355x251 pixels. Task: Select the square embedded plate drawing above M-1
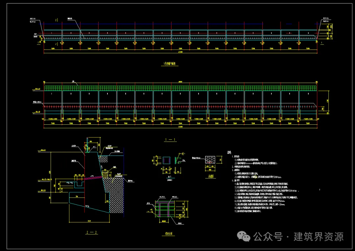[x=166, y=160]
